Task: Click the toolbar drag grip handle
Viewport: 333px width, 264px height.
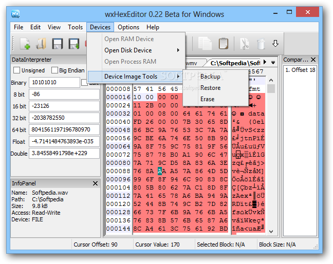Action: (13, 44)
